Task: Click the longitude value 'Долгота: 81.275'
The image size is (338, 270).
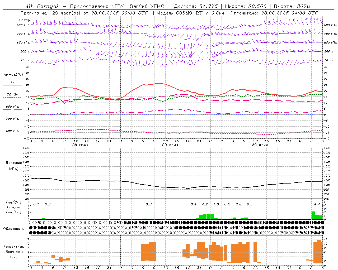Action: tap(196, 6)
